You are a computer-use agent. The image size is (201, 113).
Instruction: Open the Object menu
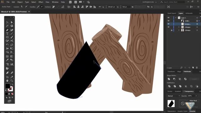point(20,2)
